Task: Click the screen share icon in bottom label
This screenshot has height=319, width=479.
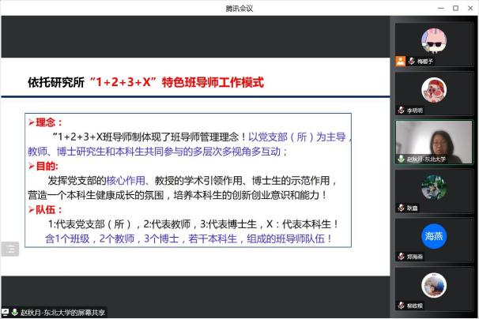Action: click(6, 313)
